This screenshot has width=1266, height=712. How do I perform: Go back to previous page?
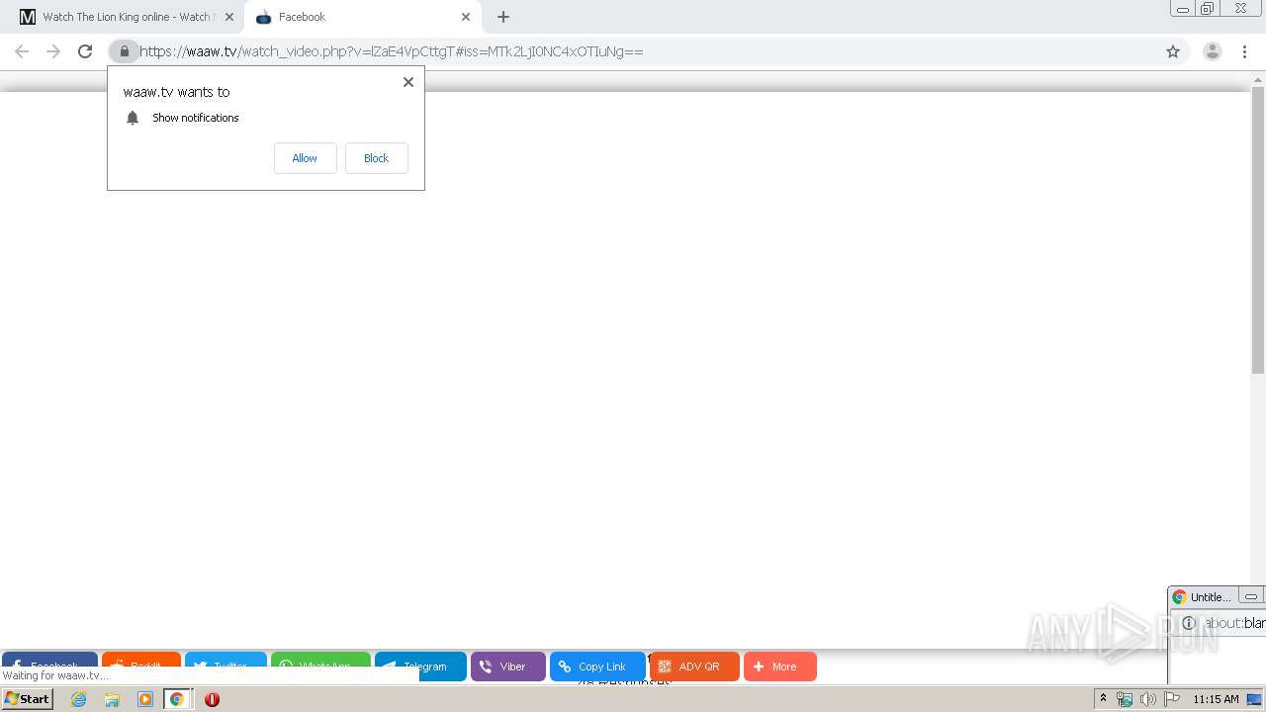pyautogui.click(x=22, y=51)
